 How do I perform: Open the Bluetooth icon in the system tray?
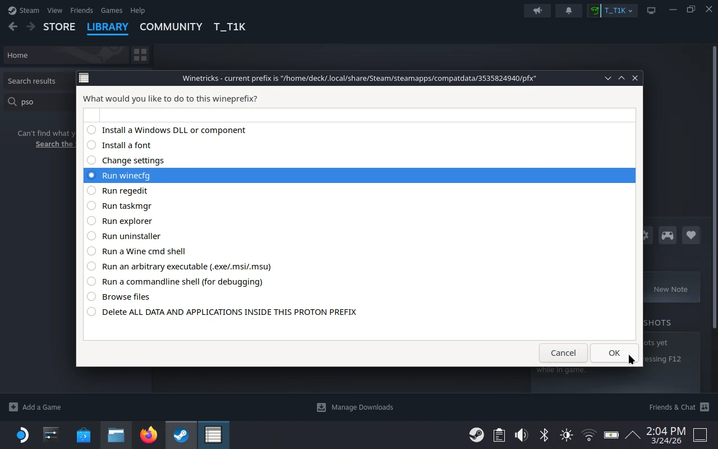(x=544, y=434)
